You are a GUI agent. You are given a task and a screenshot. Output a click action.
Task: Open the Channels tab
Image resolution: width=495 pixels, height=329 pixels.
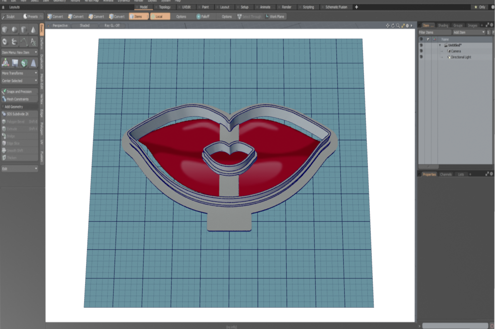(x=446, y=174)
